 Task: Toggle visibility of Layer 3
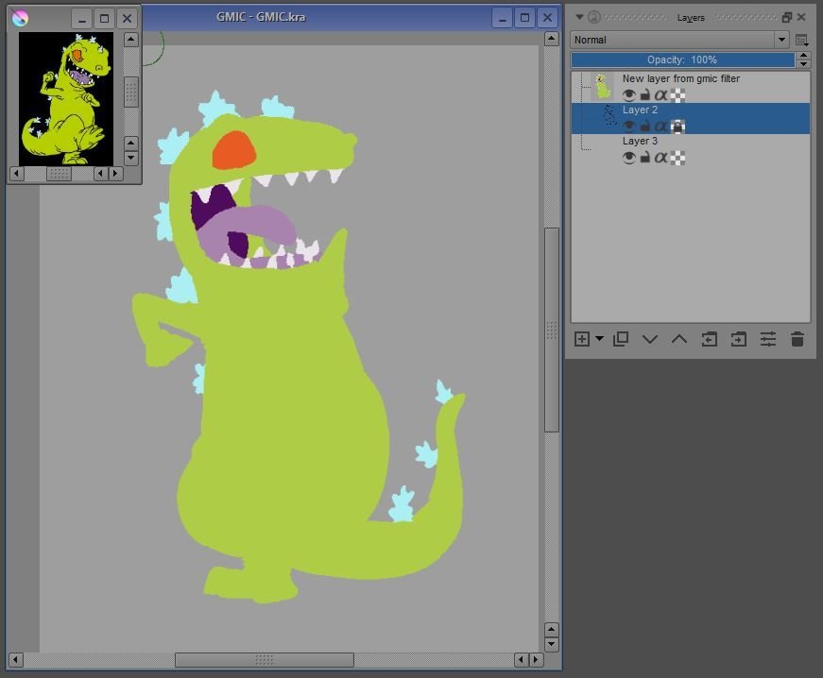point(628,158)
